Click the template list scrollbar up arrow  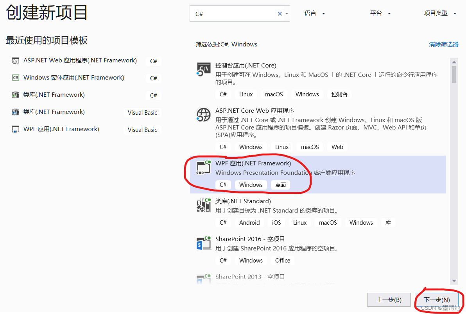click(x=454, y=62)
